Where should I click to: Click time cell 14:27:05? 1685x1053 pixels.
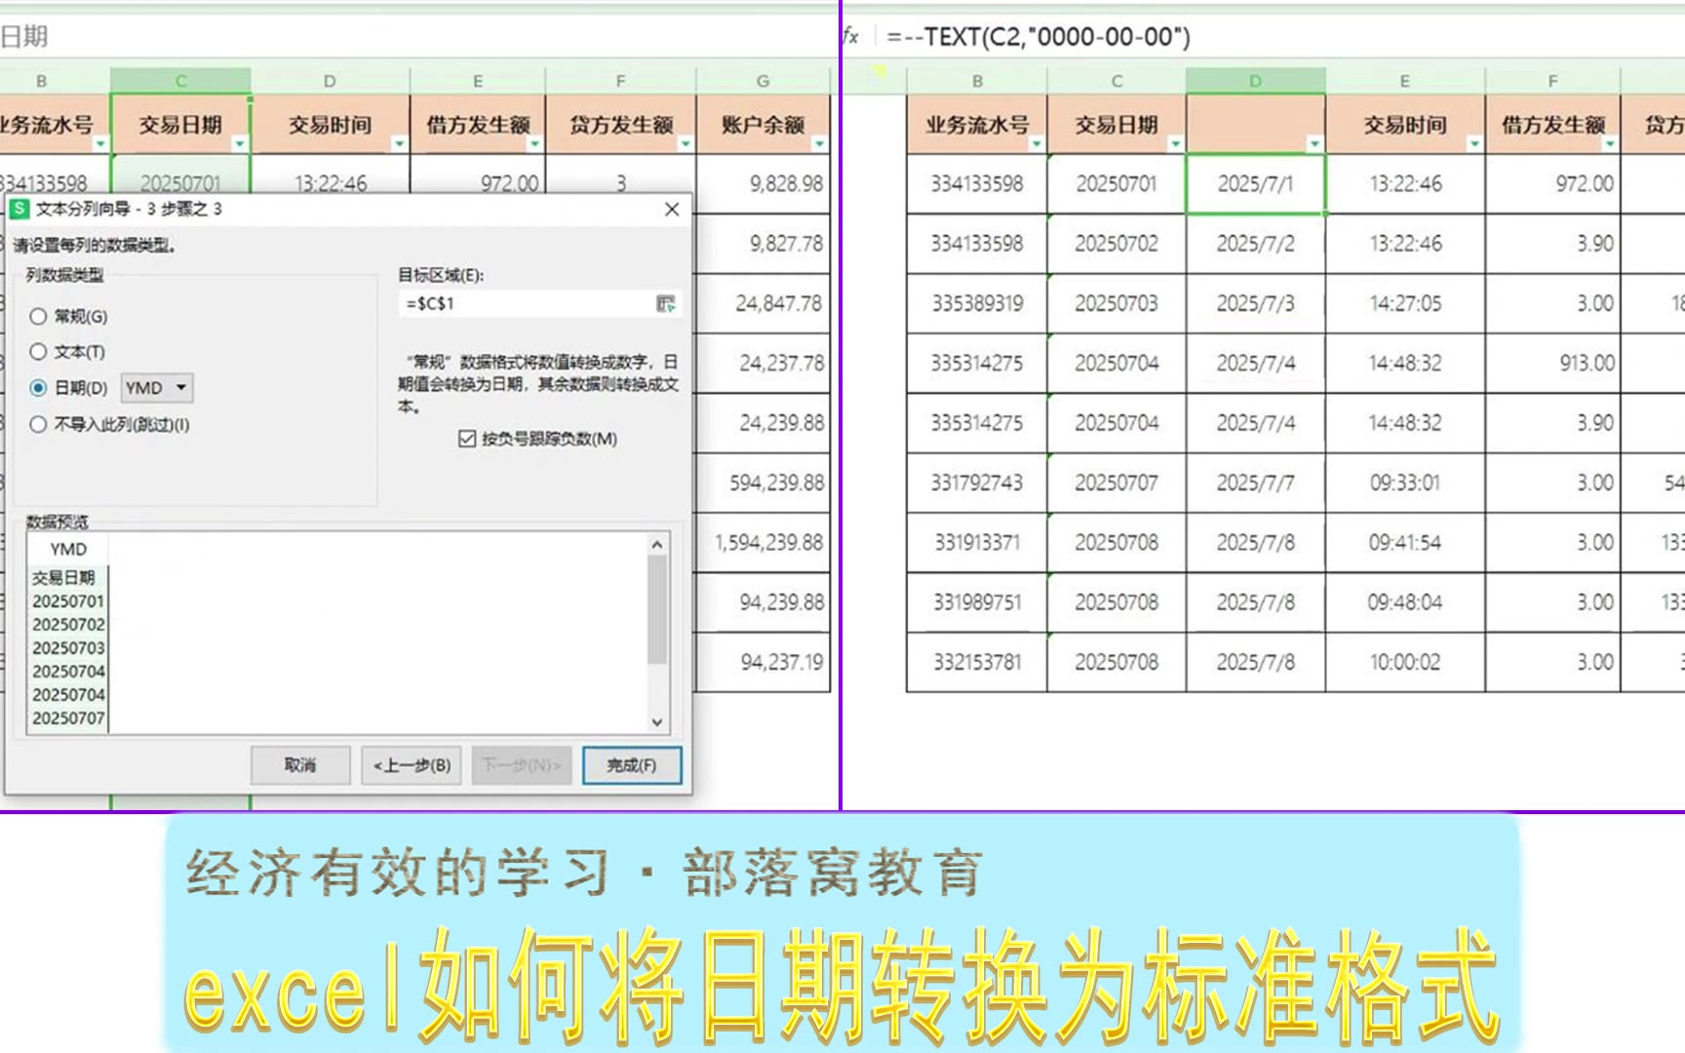1405,304
